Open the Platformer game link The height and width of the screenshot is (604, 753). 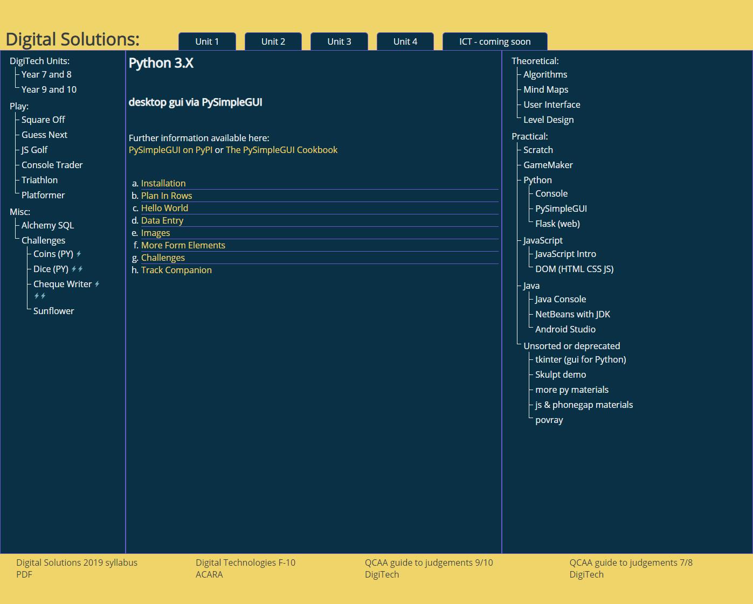coord(43,195)
